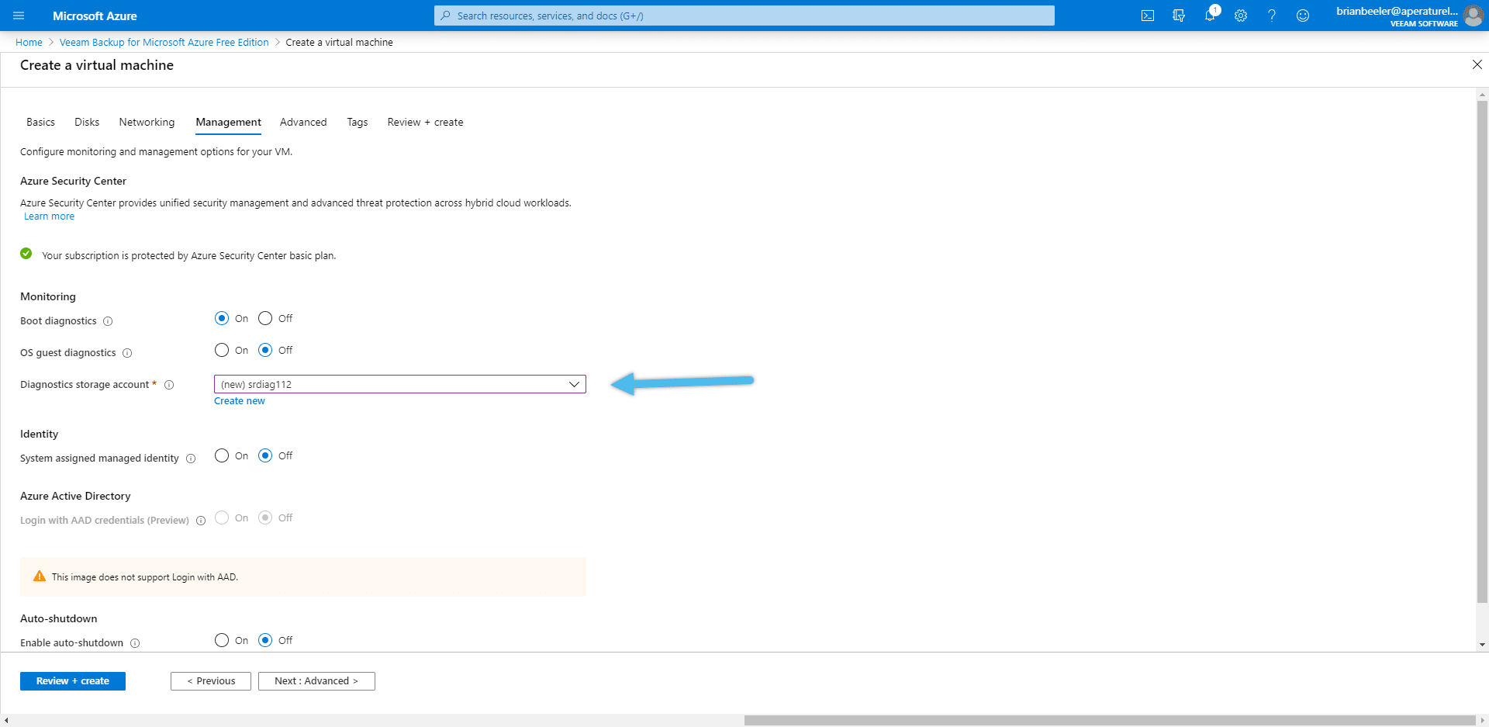Click the AAD login not supported warning
The height and width of the screenshot is (727, 1489).
pyautogui.click(x=303, y=576)
